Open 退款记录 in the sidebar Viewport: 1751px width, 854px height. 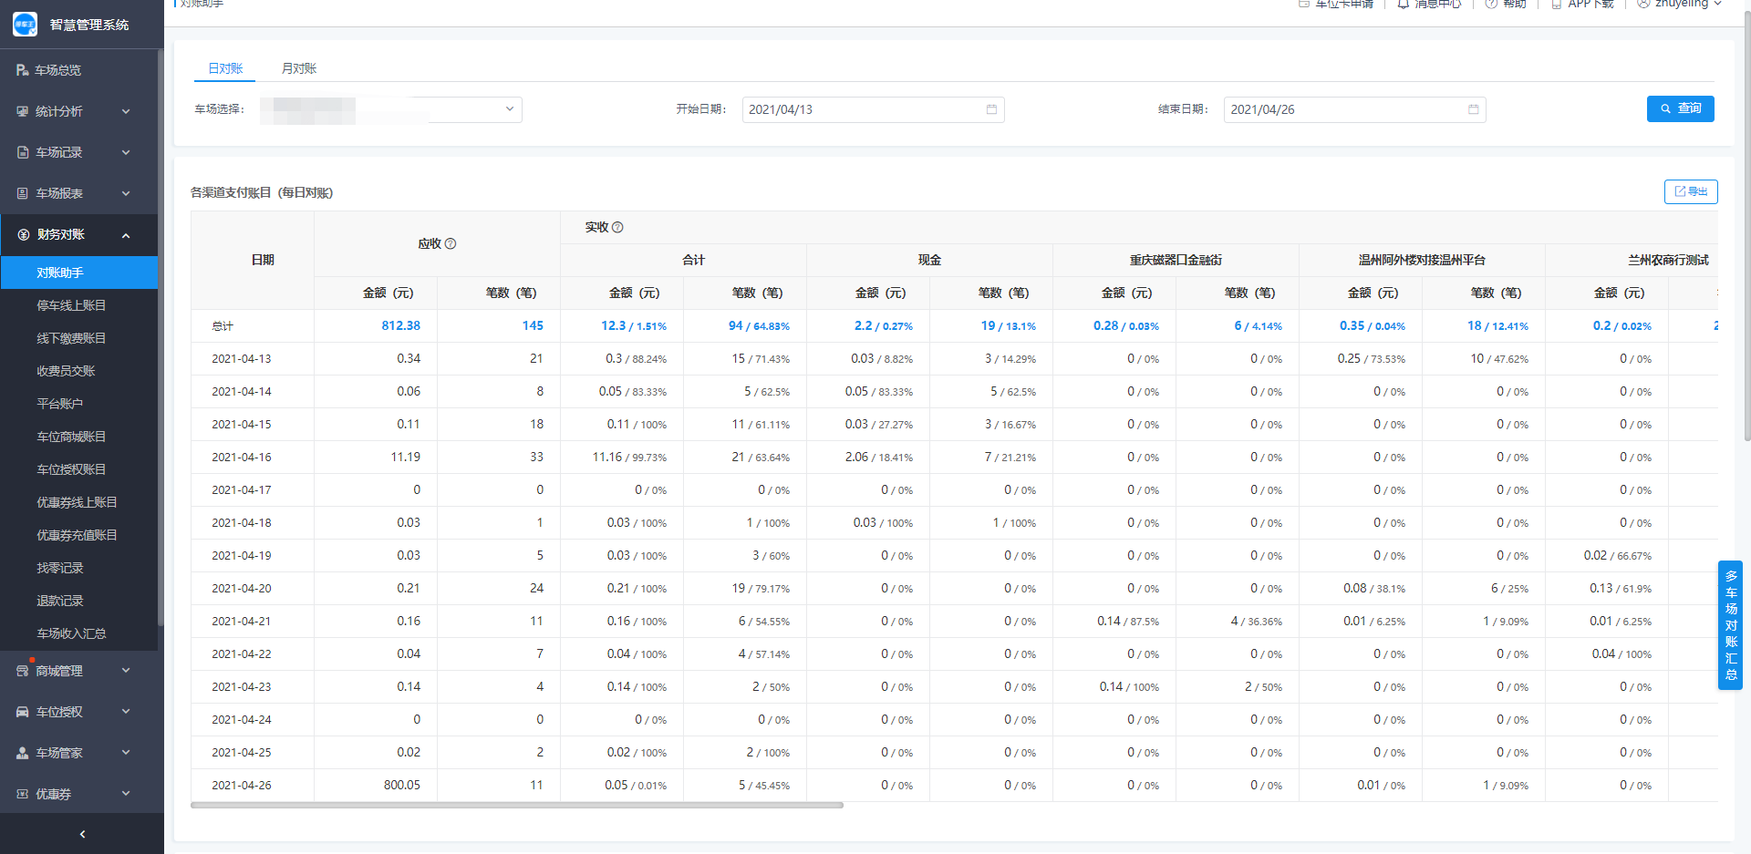[x=60, y=601]
